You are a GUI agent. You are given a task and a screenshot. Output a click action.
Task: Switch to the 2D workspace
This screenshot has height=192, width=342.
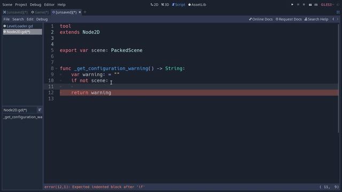coord(154,5)
